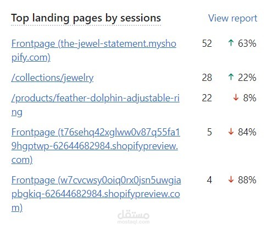This screenshot has height=229, width=267.
Task: Open /products/feather-dolphin-adjustable-ring link
Action: (96, 105)
